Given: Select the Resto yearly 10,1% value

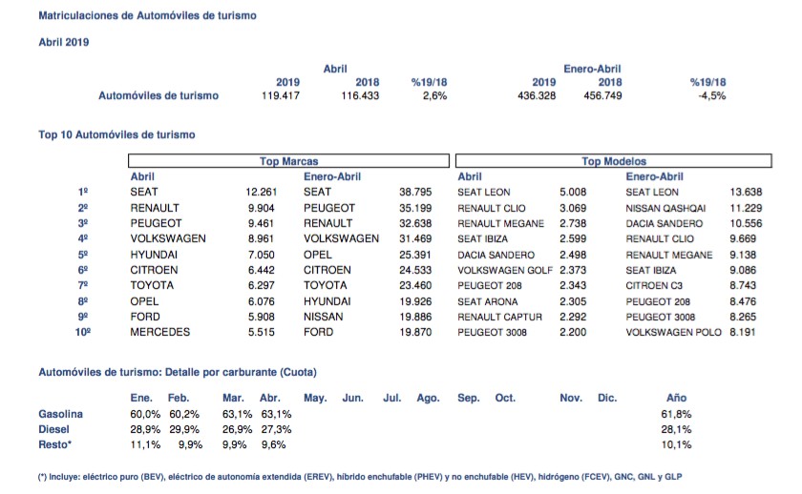Looking at the screenshot, I should coord(676,445).
